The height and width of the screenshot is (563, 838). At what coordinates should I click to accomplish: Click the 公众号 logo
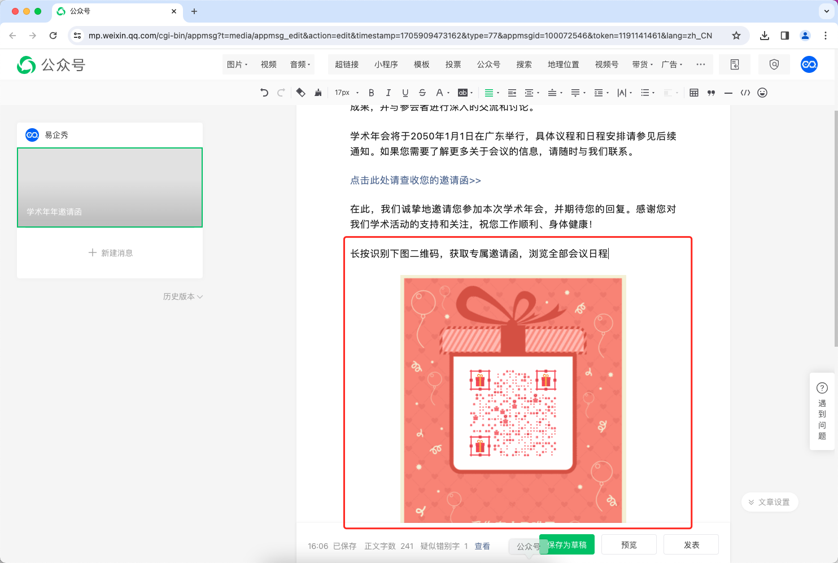click(51, 65)
